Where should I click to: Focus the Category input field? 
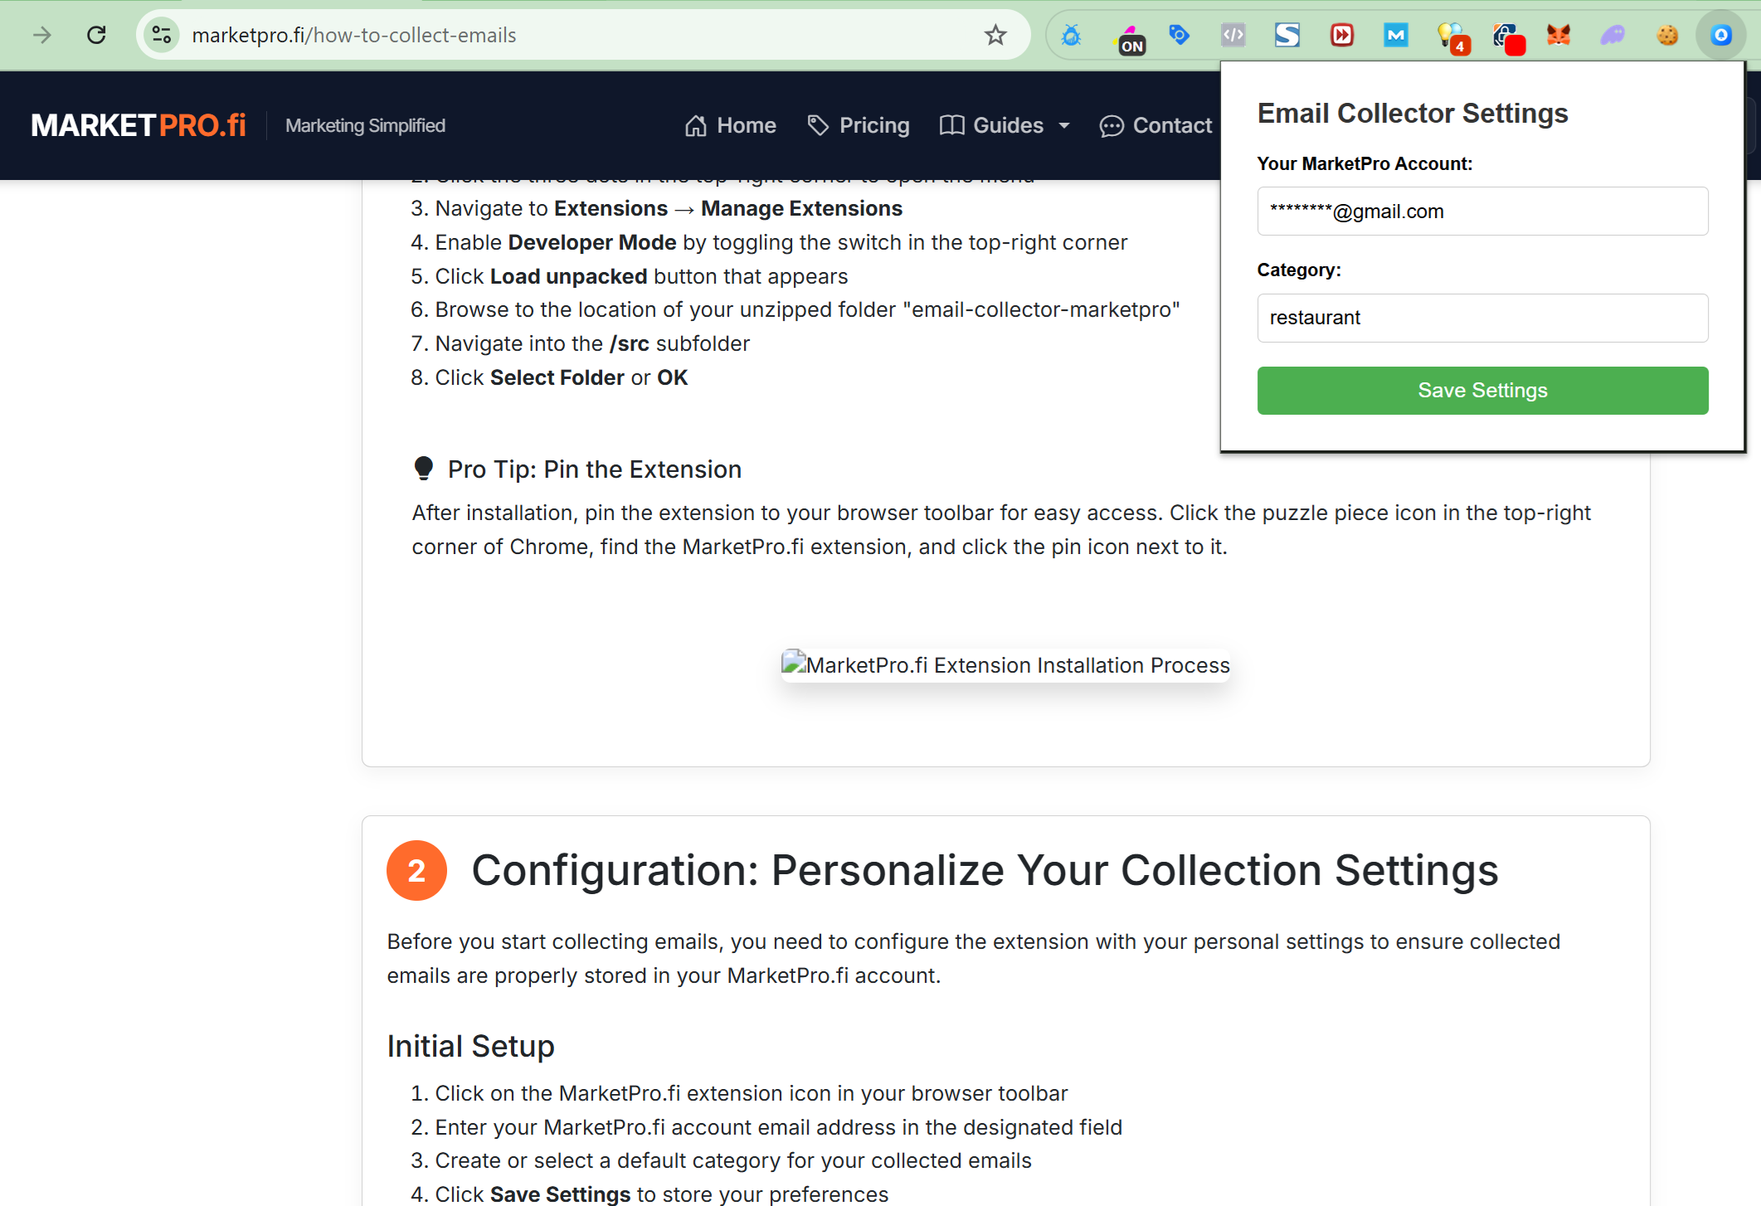click(1482, 318)
